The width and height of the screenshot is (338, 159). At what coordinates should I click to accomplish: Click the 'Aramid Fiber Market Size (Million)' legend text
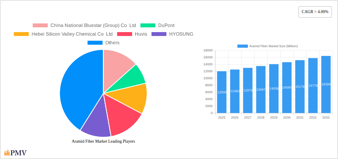click(273, 46)
